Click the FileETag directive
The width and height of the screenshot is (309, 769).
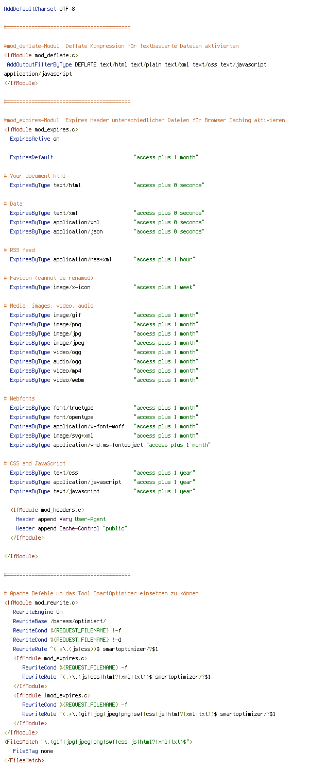25,751
